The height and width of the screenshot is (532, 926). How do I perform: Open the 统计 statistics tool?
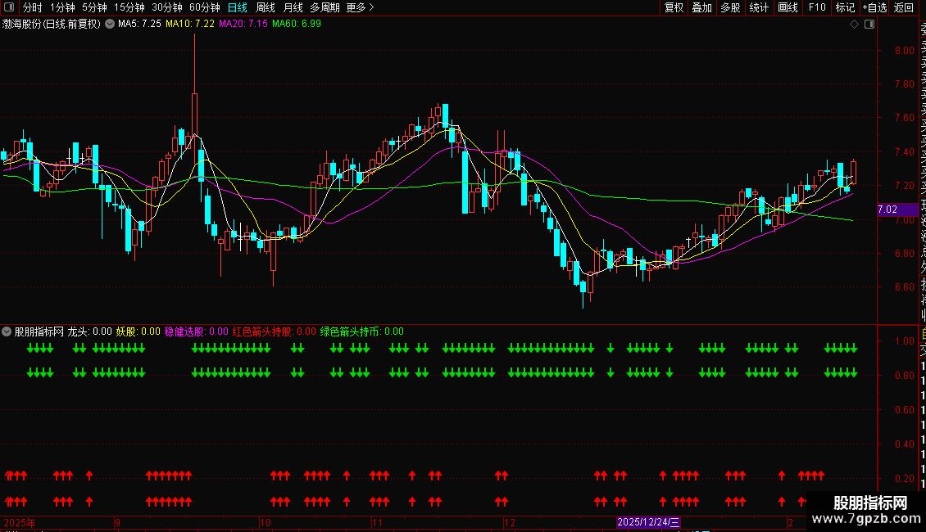[x=759, y=7]
